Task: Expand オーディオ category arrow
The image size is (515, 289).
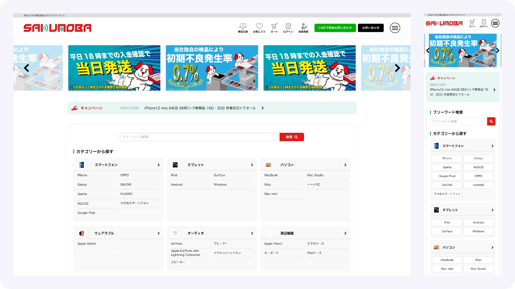Action: [252, 233]
